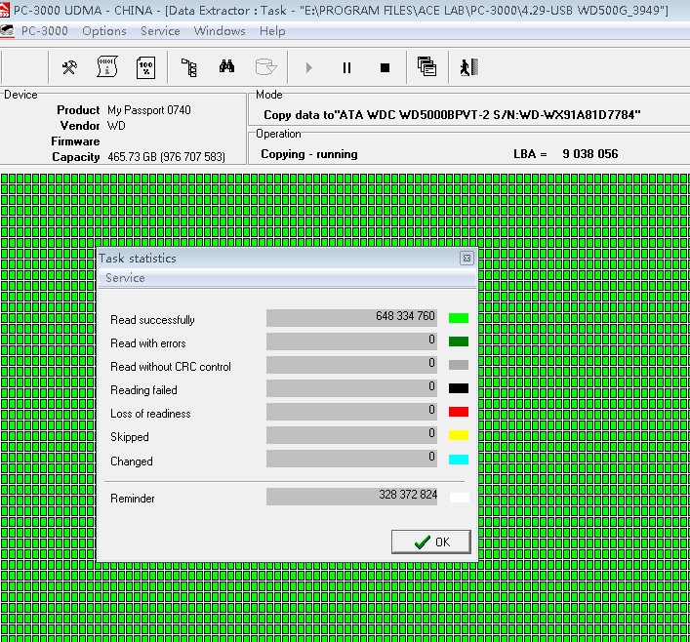The width and height of the screenshot is (690, 642).
Task: Open the Service menu
Action: coord(160,30)
